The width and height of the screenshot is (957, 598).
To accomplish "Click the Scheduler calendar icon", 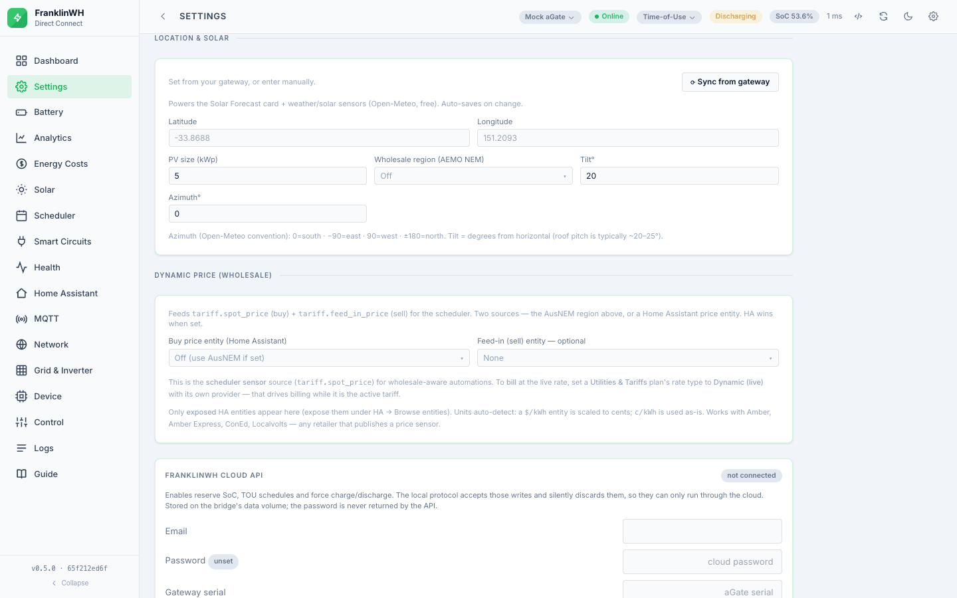I will pos(21,216).
